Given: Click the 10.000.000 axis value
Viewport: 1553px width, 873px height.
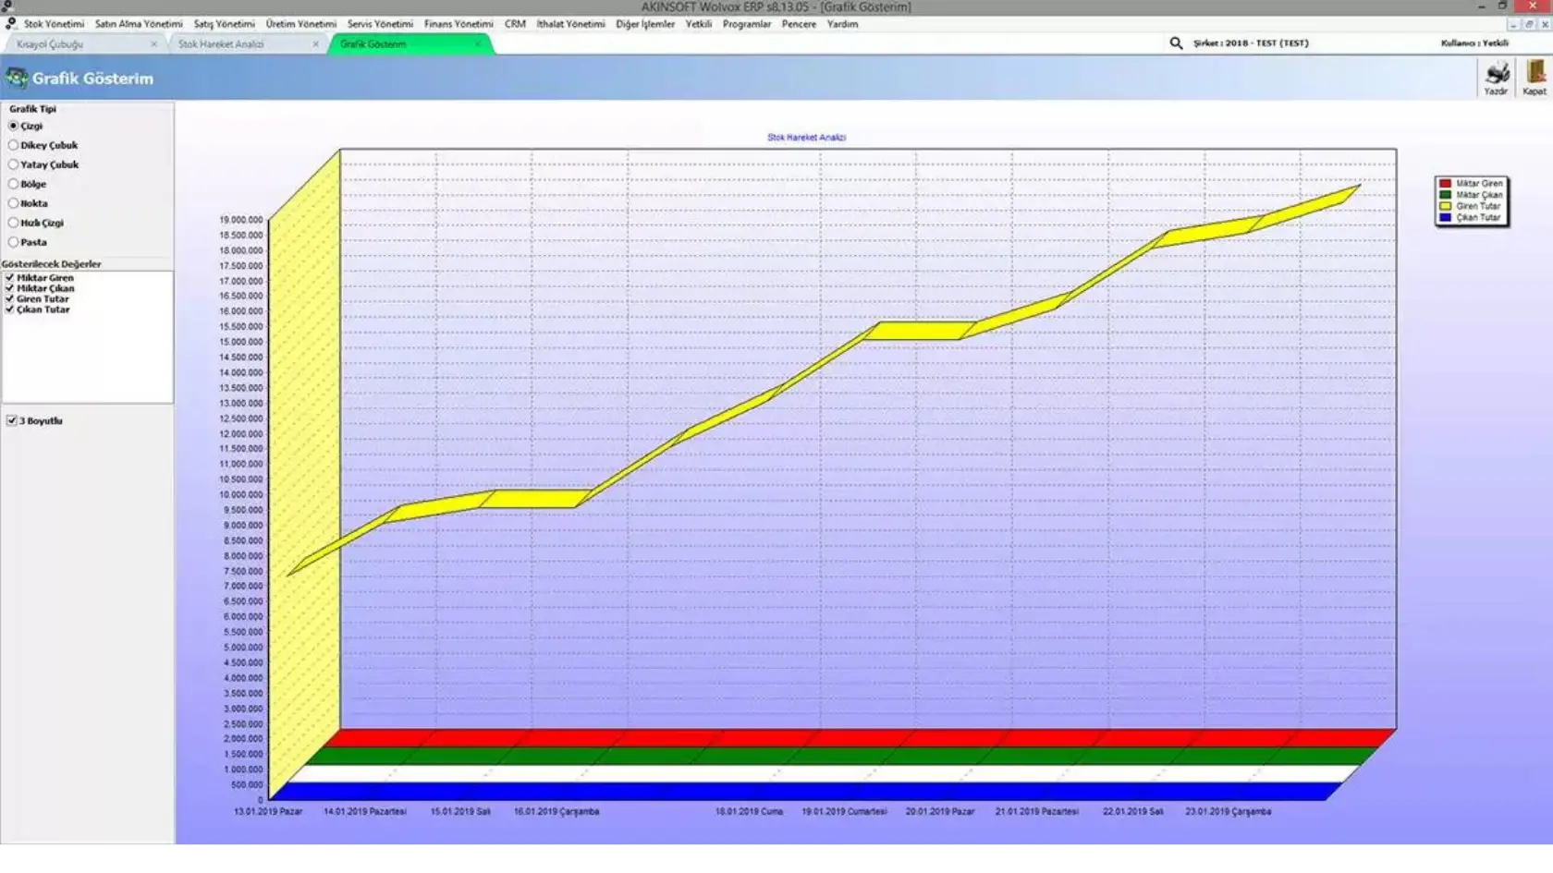Looking at the screenshot, I should point(240,494).
